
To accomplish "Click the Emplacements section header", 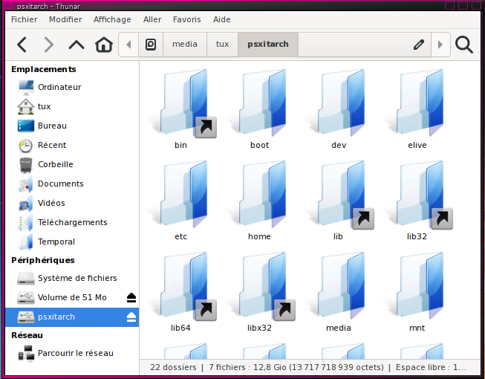I will tap(44, 69).
